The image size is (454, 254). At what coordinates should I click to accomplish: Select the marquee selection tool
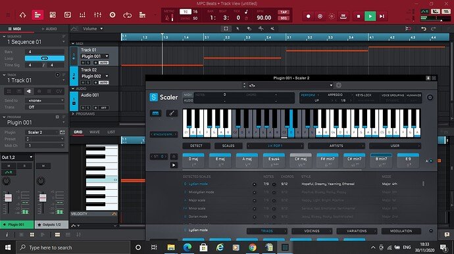[x=226, y=28]
